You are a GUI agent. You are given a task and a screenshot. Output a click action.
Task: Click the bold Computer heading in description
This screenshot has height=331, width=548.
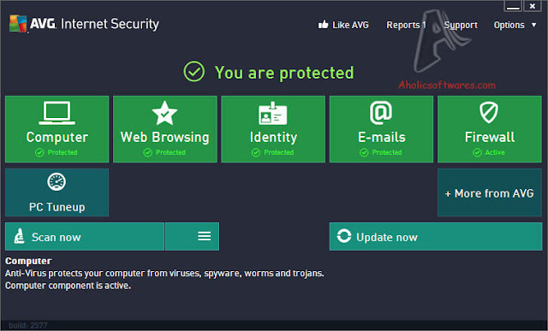(28, 261)
